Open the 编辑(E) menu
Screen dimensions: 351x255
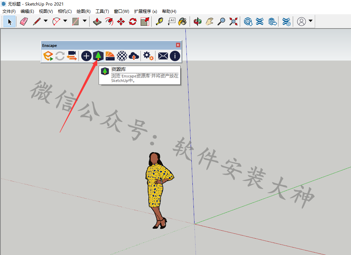27,11
